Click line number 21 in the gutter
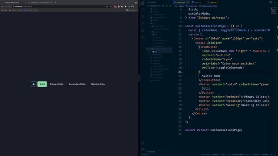Viewport: 278px width, 156px height. tap(180, 72)
